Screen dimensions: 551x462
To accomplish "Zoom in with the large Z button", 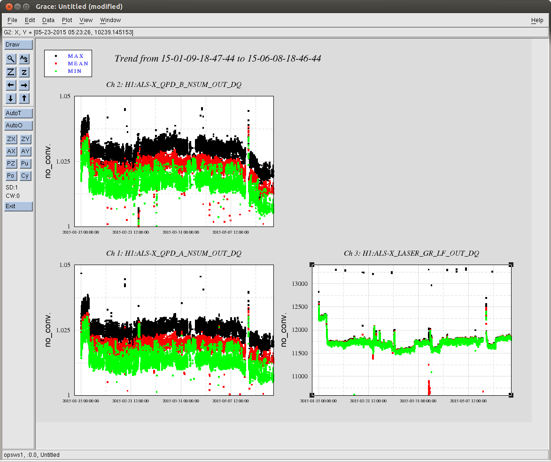I will pos(11,72).
